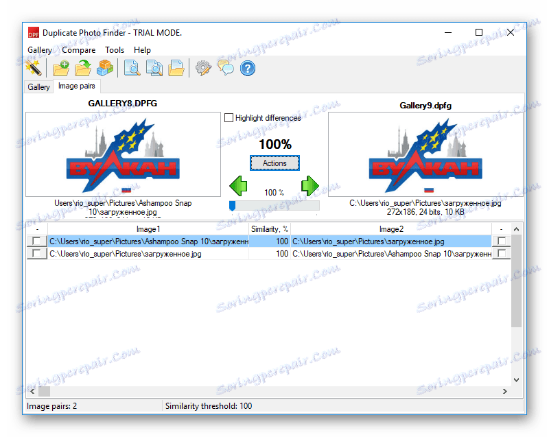The width and height of the screenshot is (549, 437).
Task: Maximize the Duplicate Photo Finder window
Action: 479,32
